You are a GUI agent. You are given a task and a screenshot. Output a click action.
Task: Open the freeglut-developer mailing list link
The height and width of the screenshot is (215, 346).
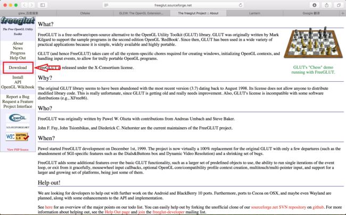168,212
